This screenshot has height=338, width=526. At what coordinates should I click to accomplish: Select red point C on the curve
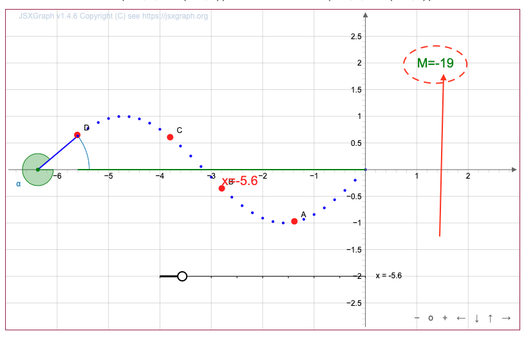(170, 137)
